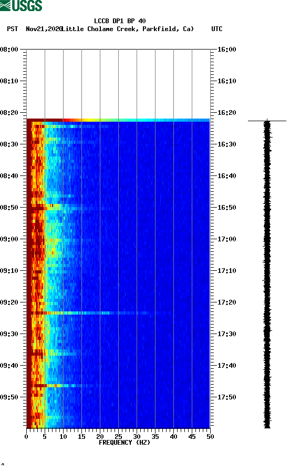Click the 17:00 UTC time label
290x470 pixels.
point(226,239)
